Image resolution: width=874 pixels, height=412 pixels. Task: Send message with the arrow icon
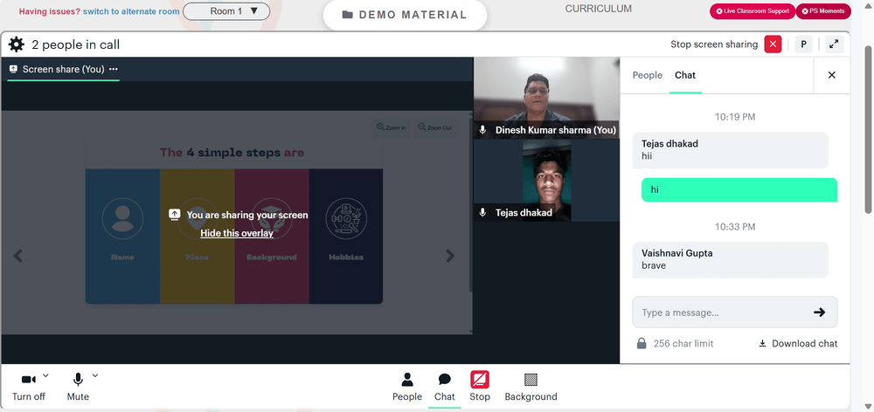pos(819,312)
